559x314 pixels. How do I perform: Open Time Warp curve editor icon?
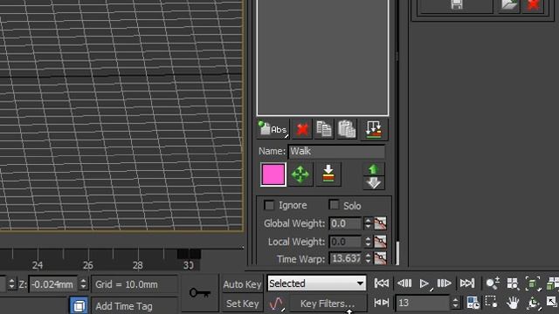click(381, 258)
